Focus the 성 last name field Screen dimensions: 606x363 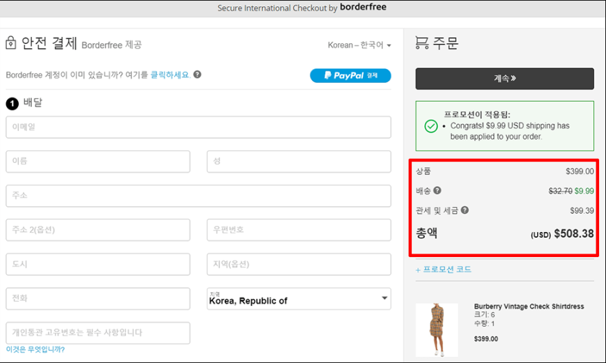point(299,162)
